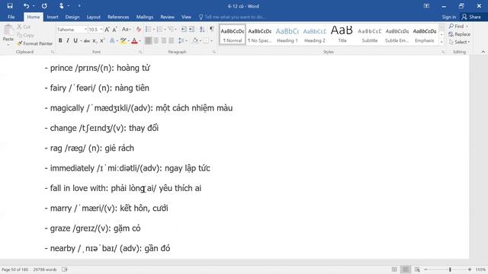Switch to the Insert tab

pos(53,17)
